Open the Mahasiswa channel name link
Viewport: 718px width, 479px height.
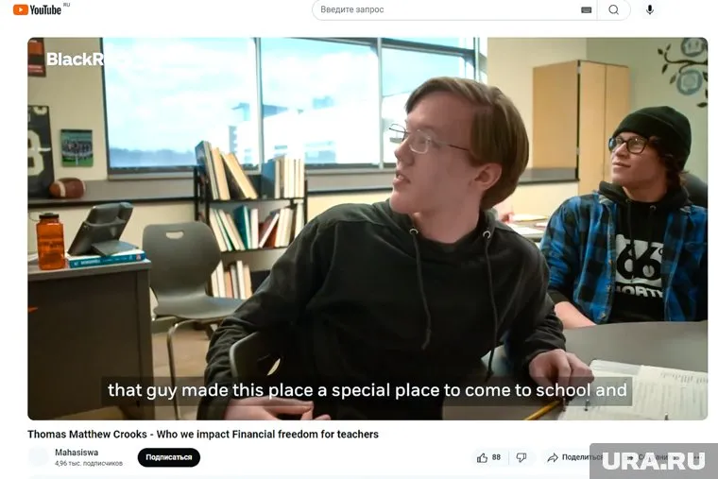coord(77,453)
